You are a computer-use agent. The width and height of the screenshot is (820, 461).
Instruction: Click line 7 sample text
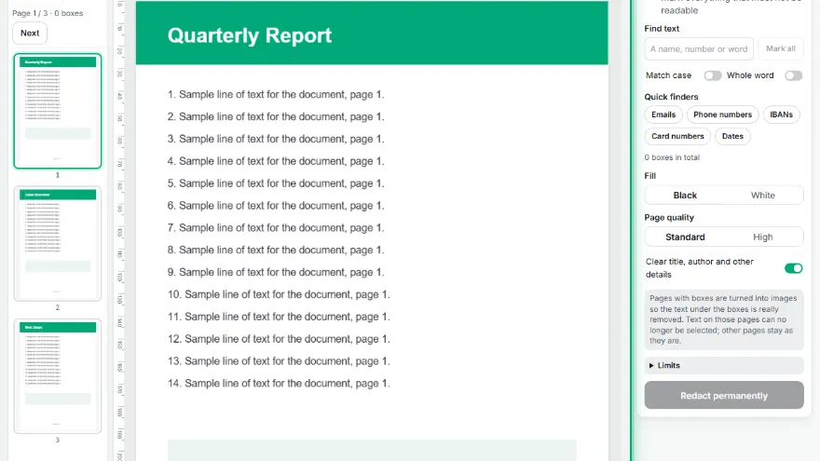pyautogui.click(x=276, y=228)
